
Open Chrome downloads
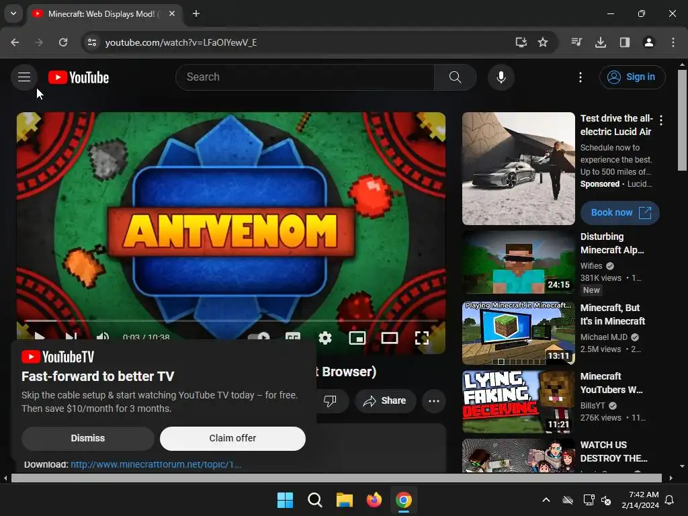click(600, 42)
